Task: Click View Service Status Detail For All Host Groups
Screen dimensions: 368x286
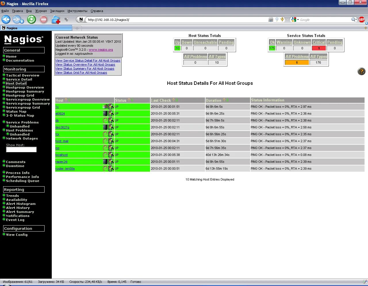Action: 88,60
